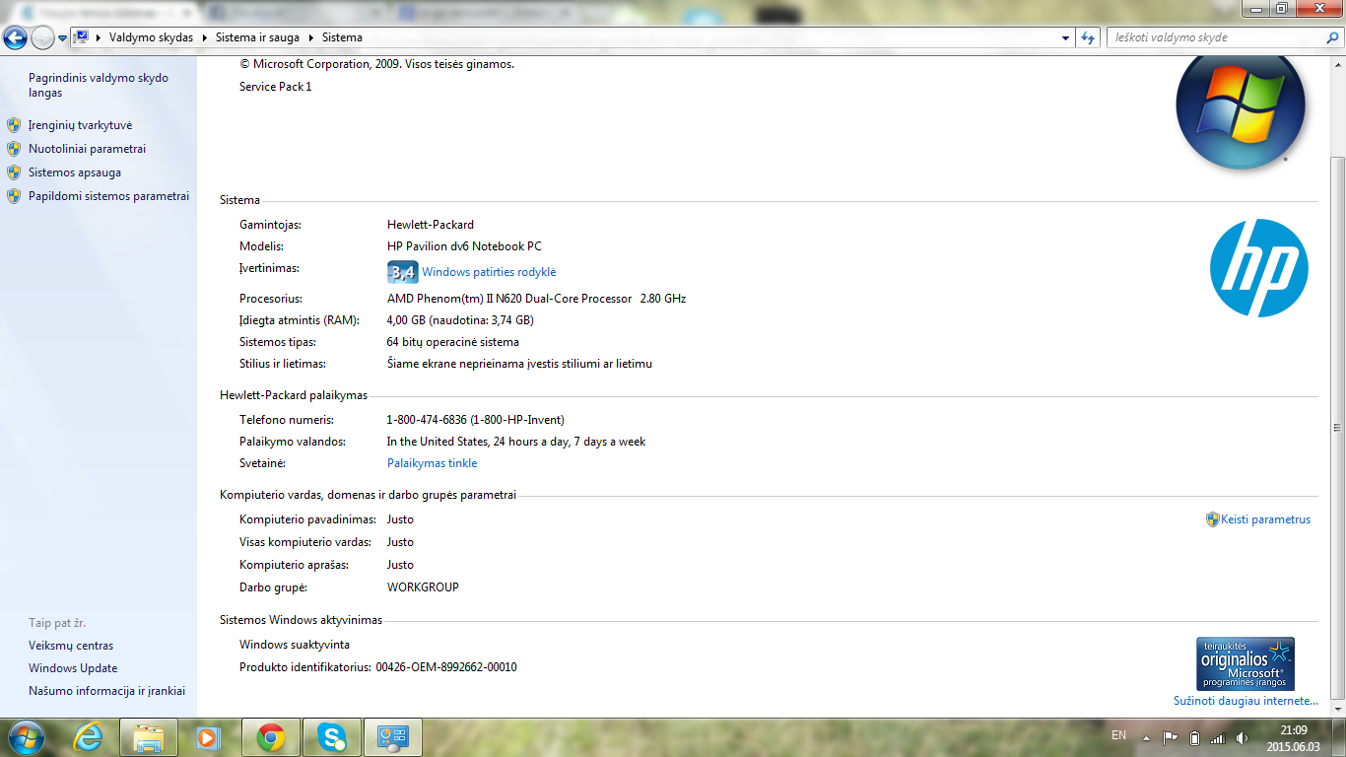This screenshot has height=757, width=1346.
Task: Click Keisti parametrus link
Action: tap(1266, 519)
